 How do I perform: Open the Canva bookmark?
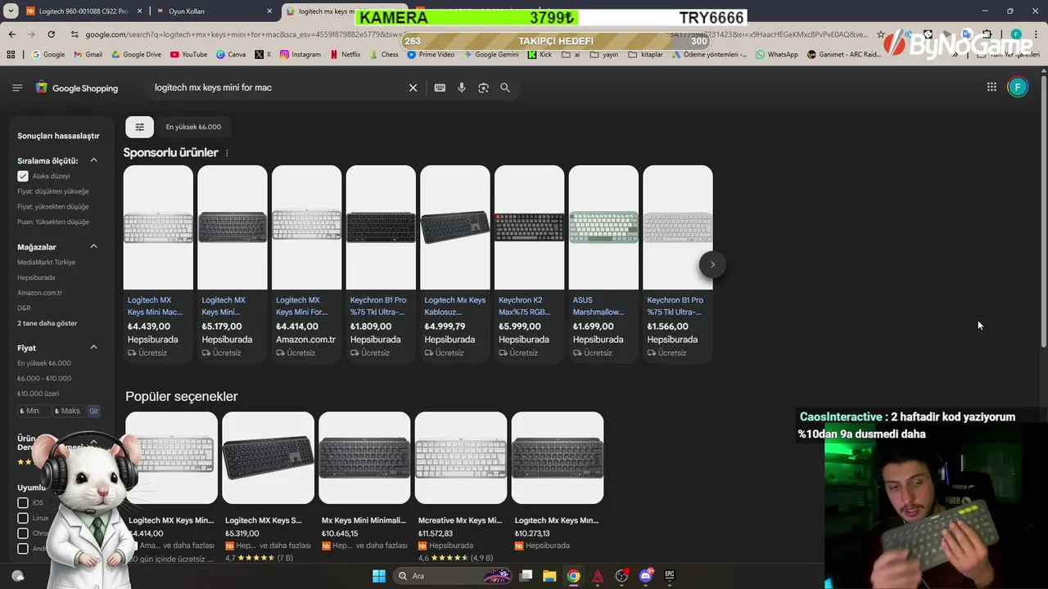[x=231, y=55]
